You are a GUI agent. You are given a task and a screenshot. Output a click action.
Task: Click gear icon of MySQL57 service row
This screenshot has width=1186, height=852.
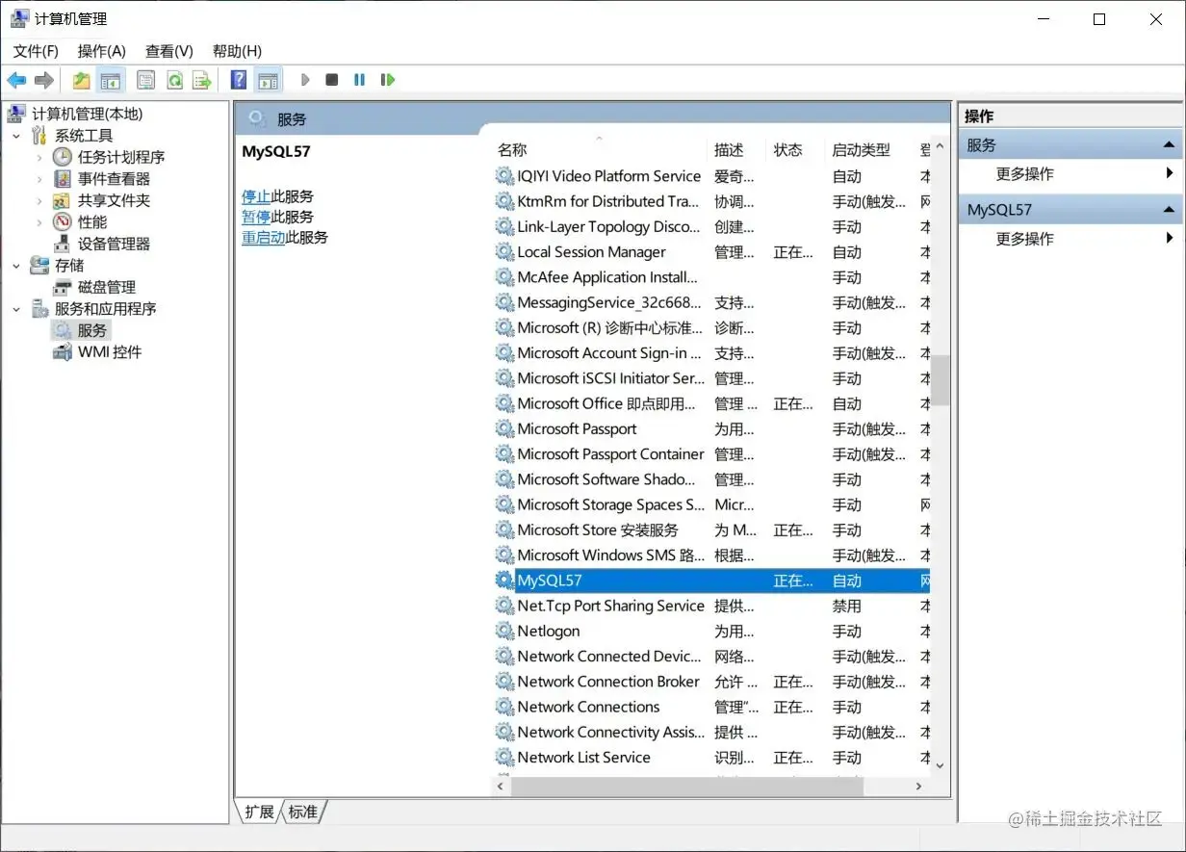click(504, 581)
